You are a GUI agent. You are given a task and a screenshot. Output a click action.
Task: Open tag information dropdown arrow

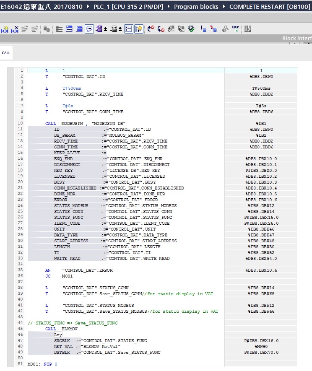pyautogui.click(x=120, y=29)
